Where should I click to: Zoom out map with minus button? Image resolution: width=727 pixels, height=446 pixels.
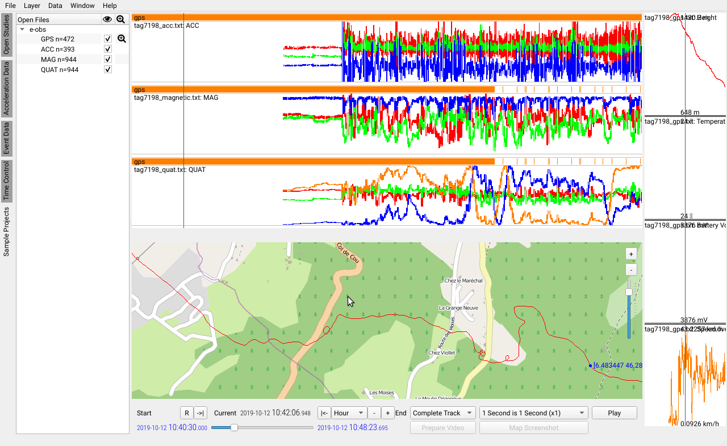coord(631,270)
